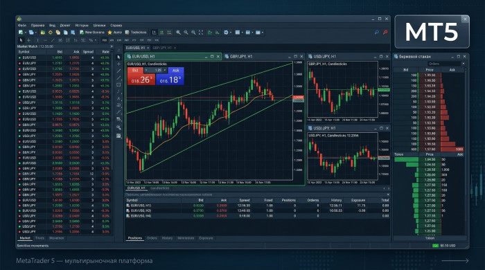Select the crosshair tool in the second toolbar row
485x270 pixels.
pyautogui.click(x=29, y=40)
